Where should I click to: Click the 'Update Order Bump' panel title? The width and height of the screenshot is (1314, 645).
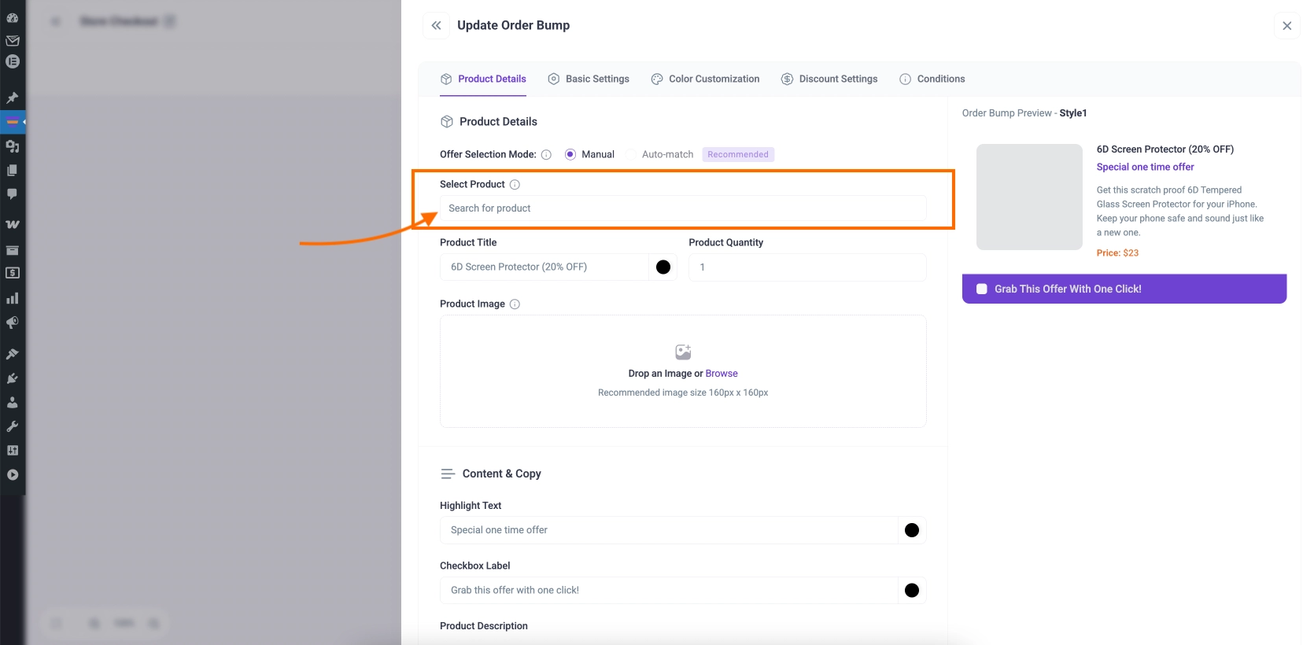513,25
